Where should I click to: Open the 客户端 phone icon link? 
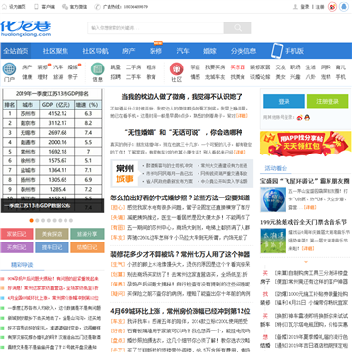coord(36,7)
